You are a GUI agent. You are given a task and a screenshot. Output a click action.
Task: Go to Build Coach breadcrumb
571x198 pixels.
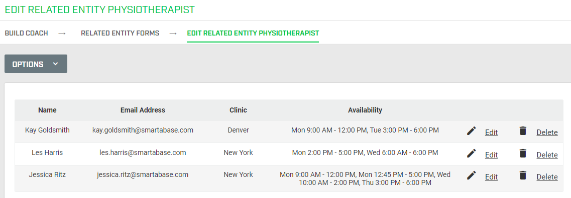(26, 33)
